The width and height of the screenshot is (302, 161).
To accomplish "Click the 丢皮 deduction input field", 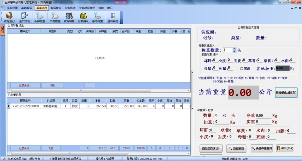I will (245, 60).
